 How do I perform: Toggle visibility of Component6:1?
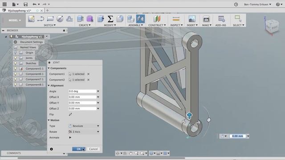(x=16, y=74)
